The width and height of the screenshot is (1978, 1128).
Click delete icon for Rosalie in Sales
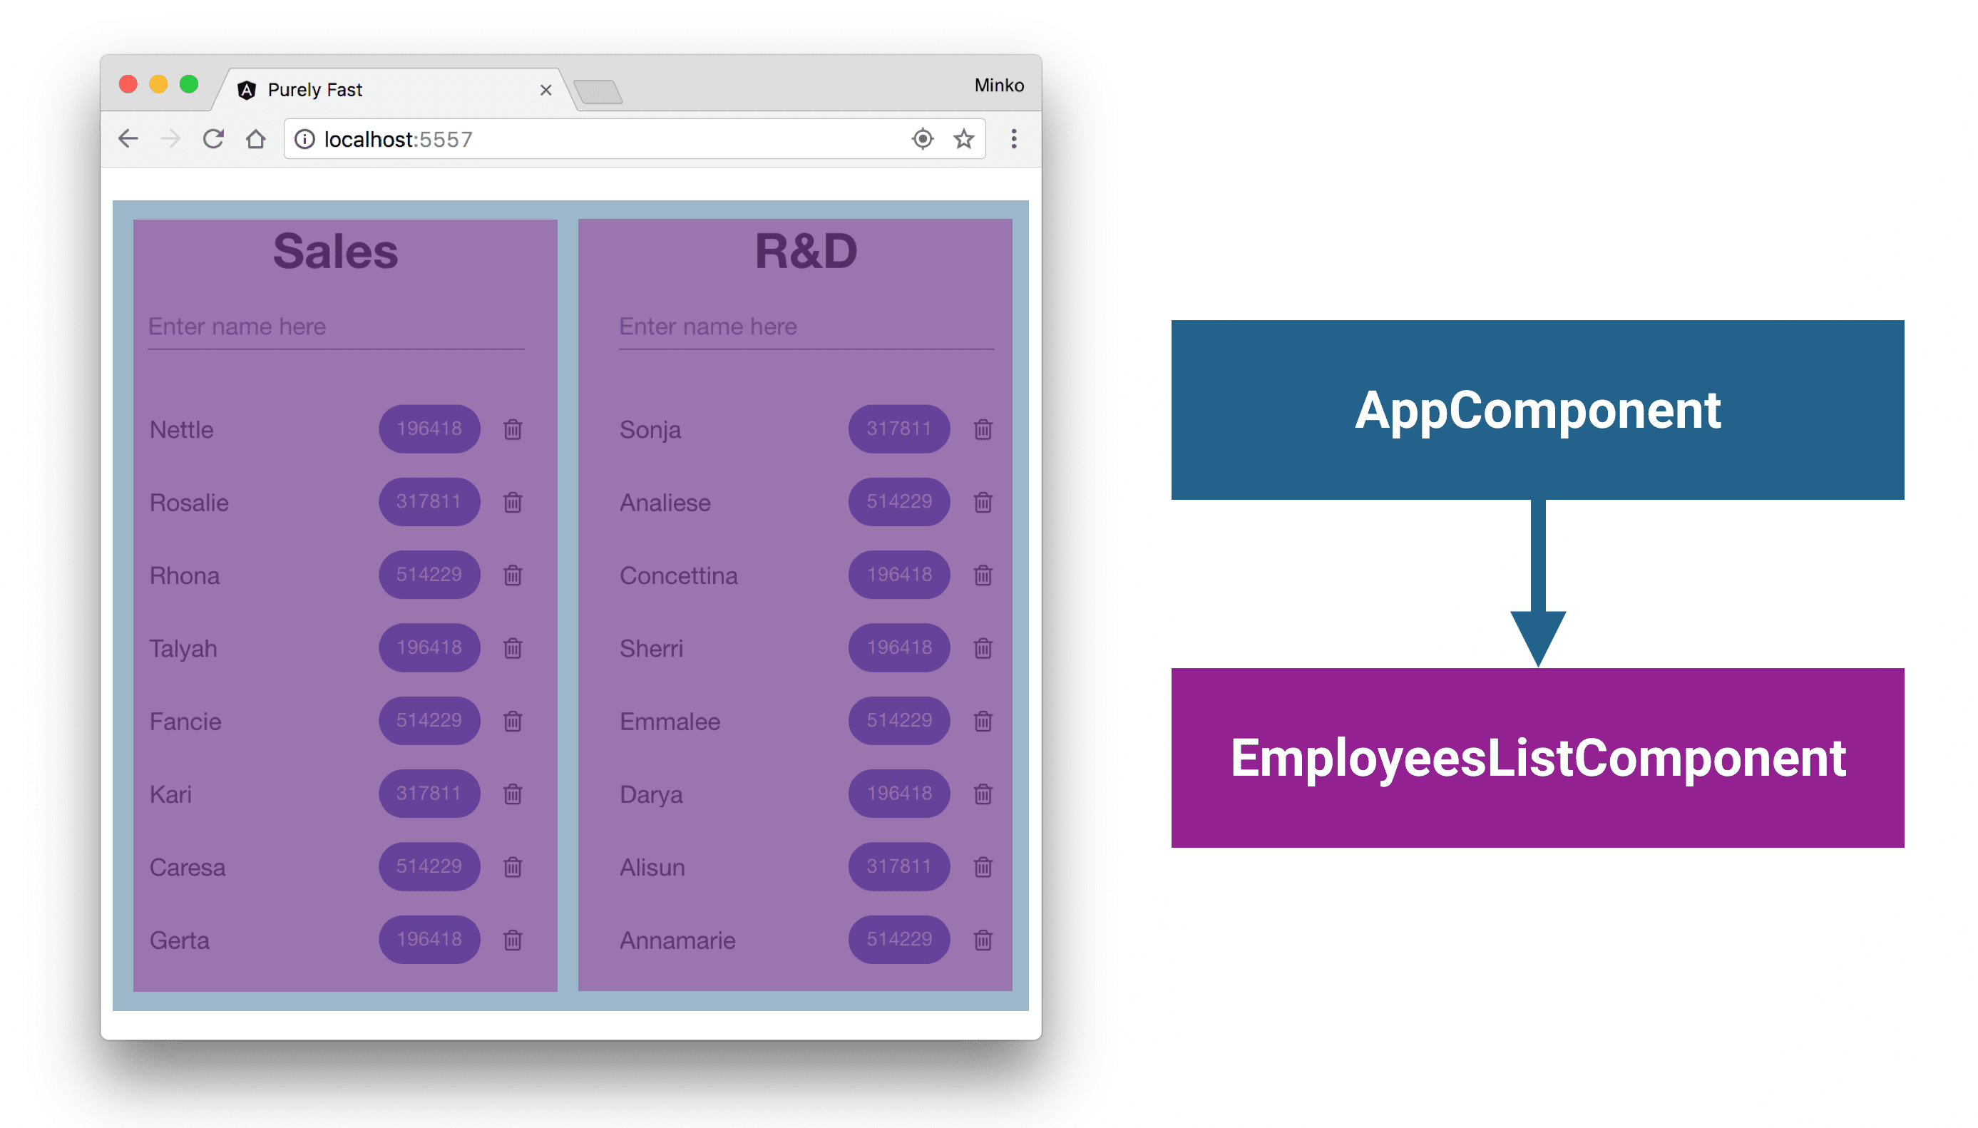513,503
